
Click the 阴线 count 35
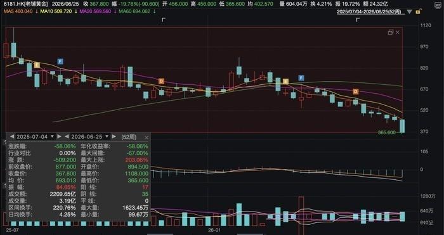pyautogui.click(x=145, y=194)
